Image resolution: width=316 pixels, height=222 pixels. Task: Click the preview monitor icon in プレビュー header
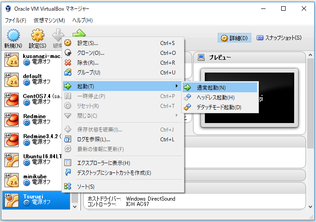(x=201, y=58)
